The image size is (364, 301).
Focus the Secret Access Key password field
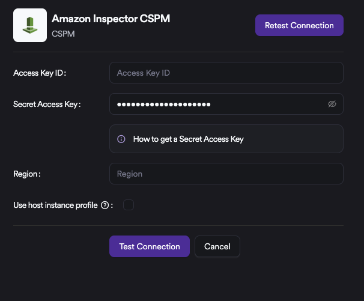tap(226, 104)
